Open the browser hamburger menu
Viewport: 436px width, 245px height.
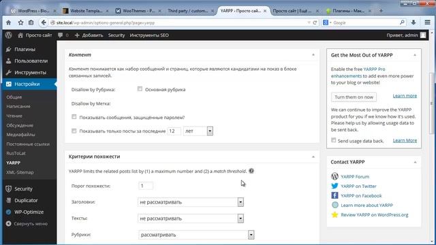pos(427,22)
